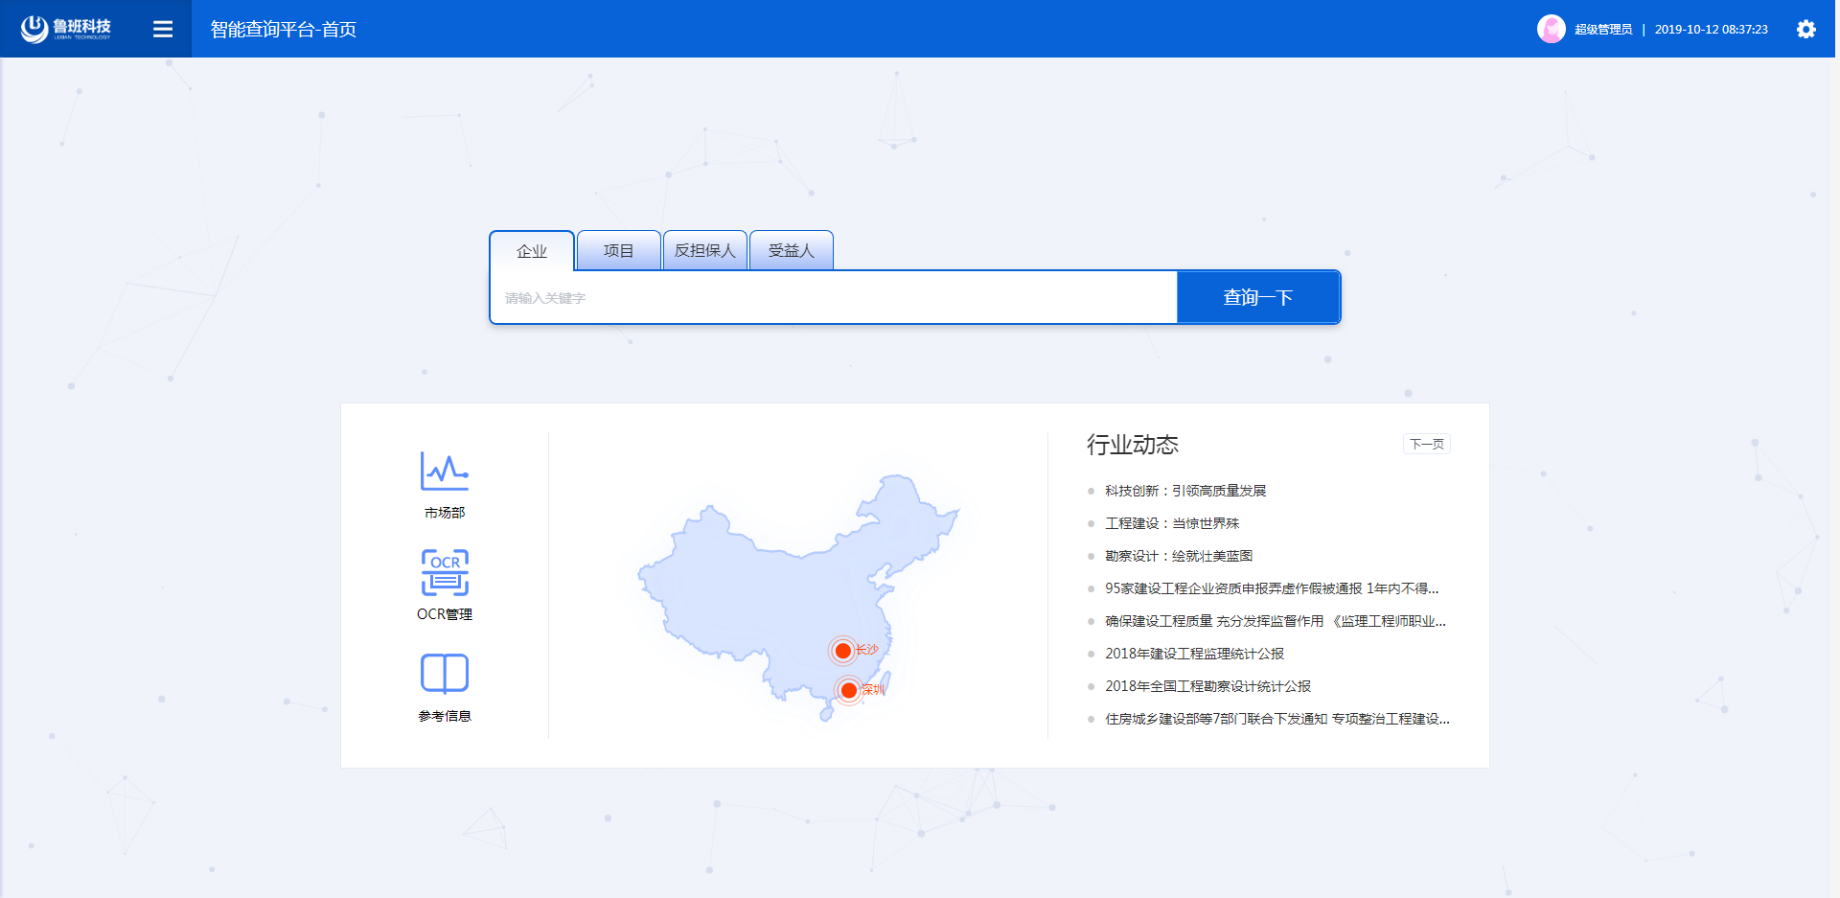Viewport: 1840px width, 898px height.
Task: Click the 查询一下 search button
Action: tap(1258, 298)
